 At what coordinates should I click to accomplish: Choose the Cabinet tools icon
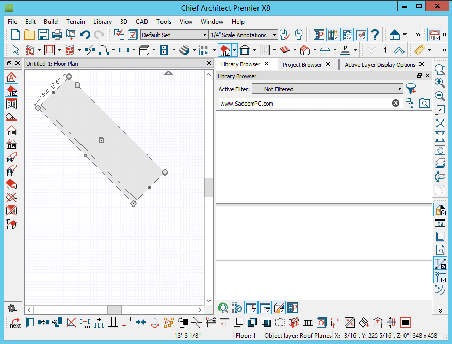click(x=144, y=50)
